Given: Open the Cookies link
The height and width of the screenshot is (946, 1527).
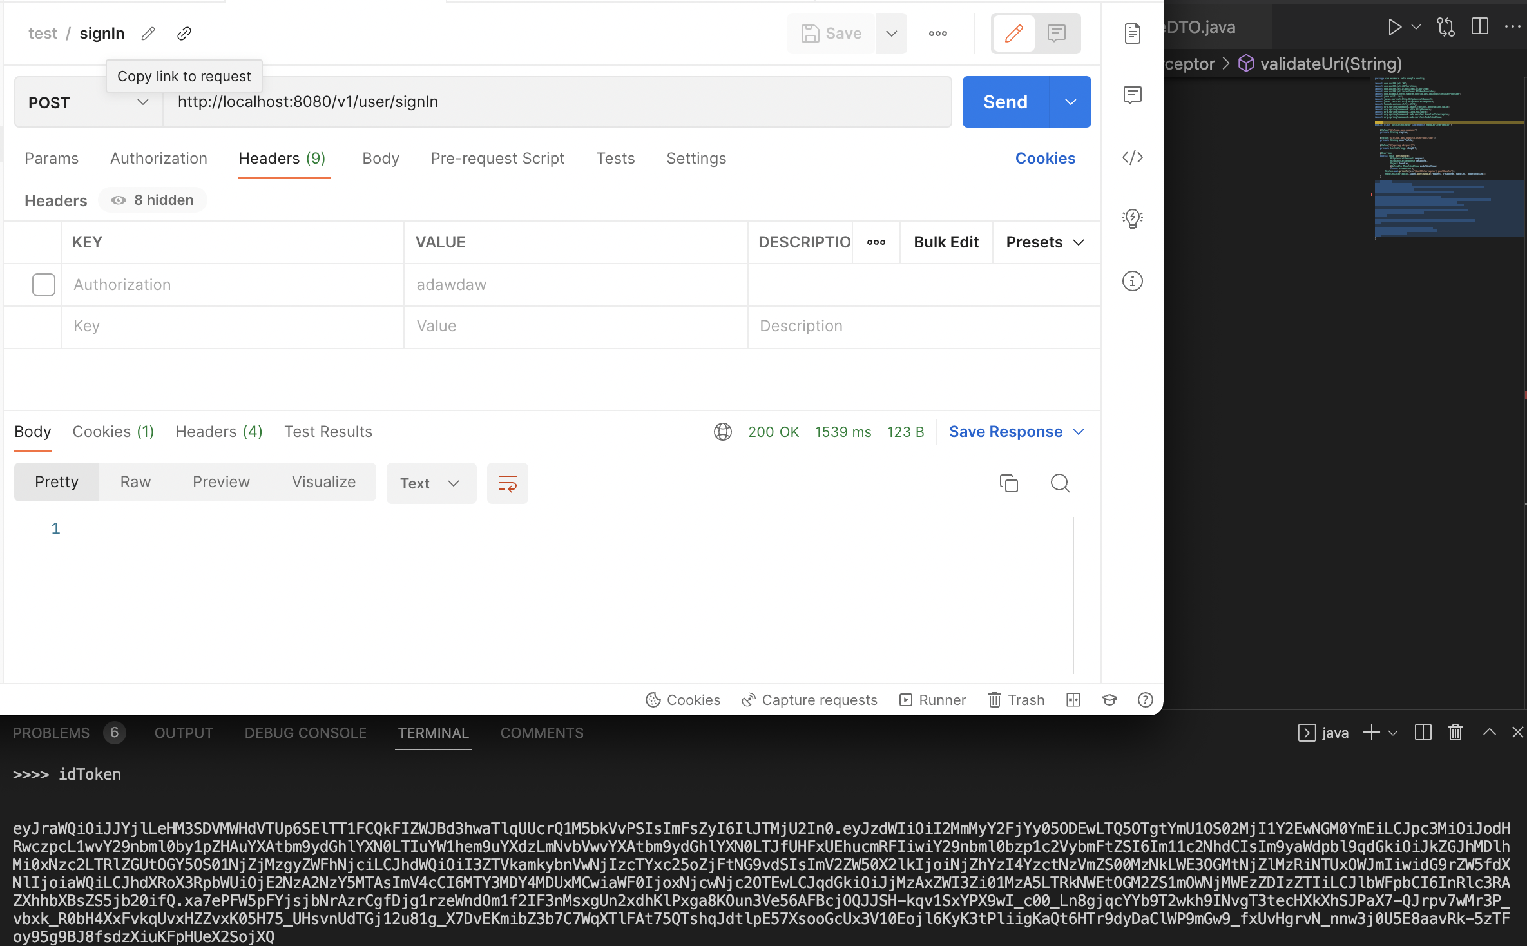Looking at the screenshot, I should tap(1045, 159).
